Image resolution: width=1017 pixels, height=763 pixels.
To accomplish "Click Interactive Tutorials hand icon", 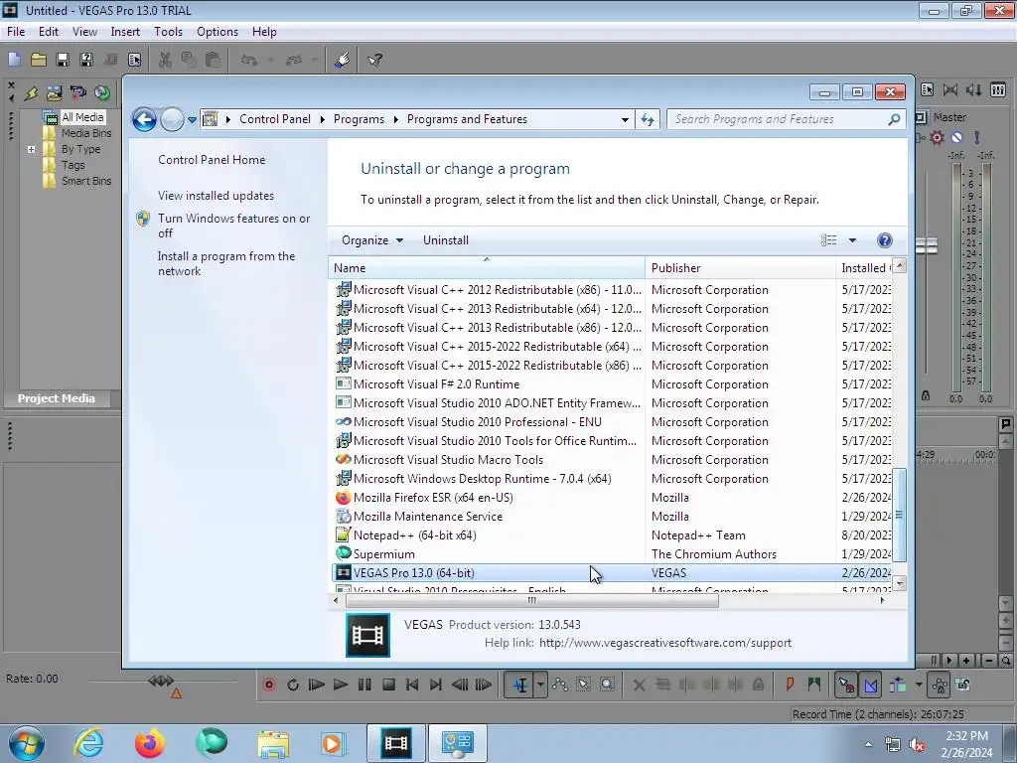I will pos(343,60).
